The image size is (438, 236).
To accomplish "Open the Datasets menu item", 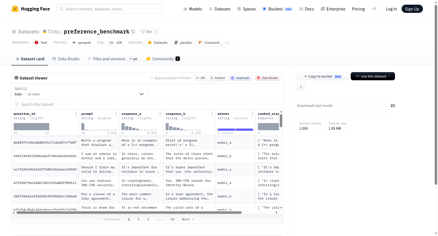I will coord(220,9).
